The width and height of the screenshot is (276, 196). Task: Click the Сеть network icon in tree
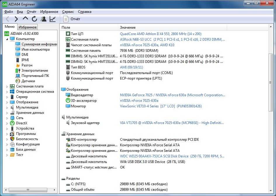pos(12,118)
